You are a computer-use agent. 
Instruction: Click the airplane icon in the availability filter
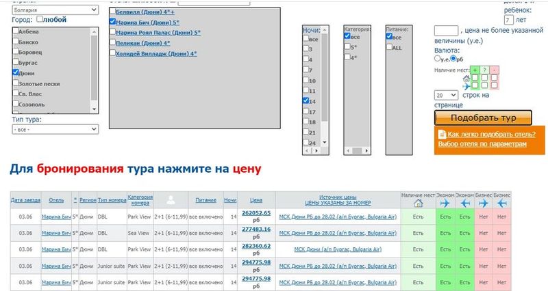coord(466,86)
